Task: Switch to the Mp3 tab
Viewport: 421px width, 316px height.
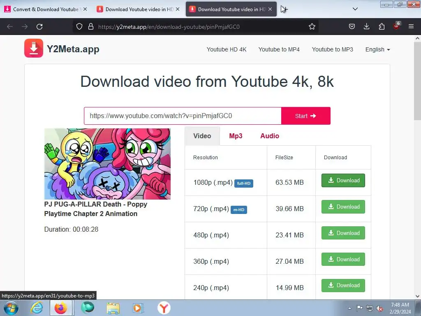Action: click(236, 136)
